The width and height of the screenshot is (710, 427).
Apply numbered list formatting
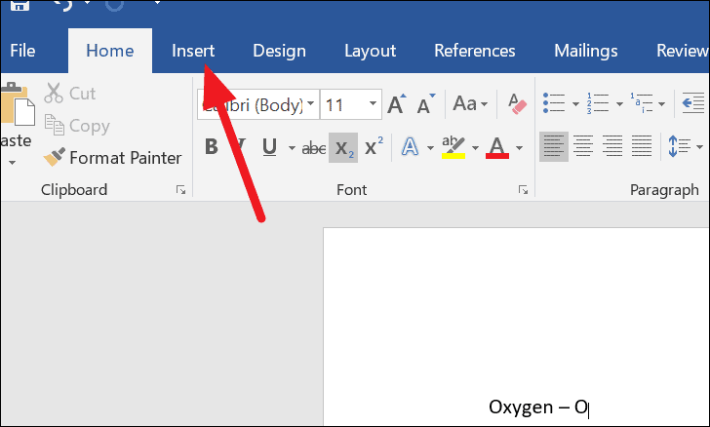click(598, 103)
